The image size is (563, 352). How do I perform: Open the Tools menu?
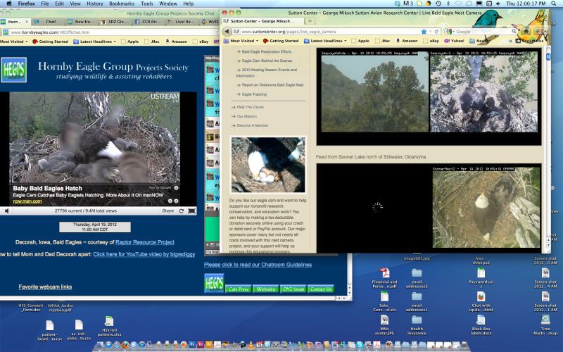147,4
